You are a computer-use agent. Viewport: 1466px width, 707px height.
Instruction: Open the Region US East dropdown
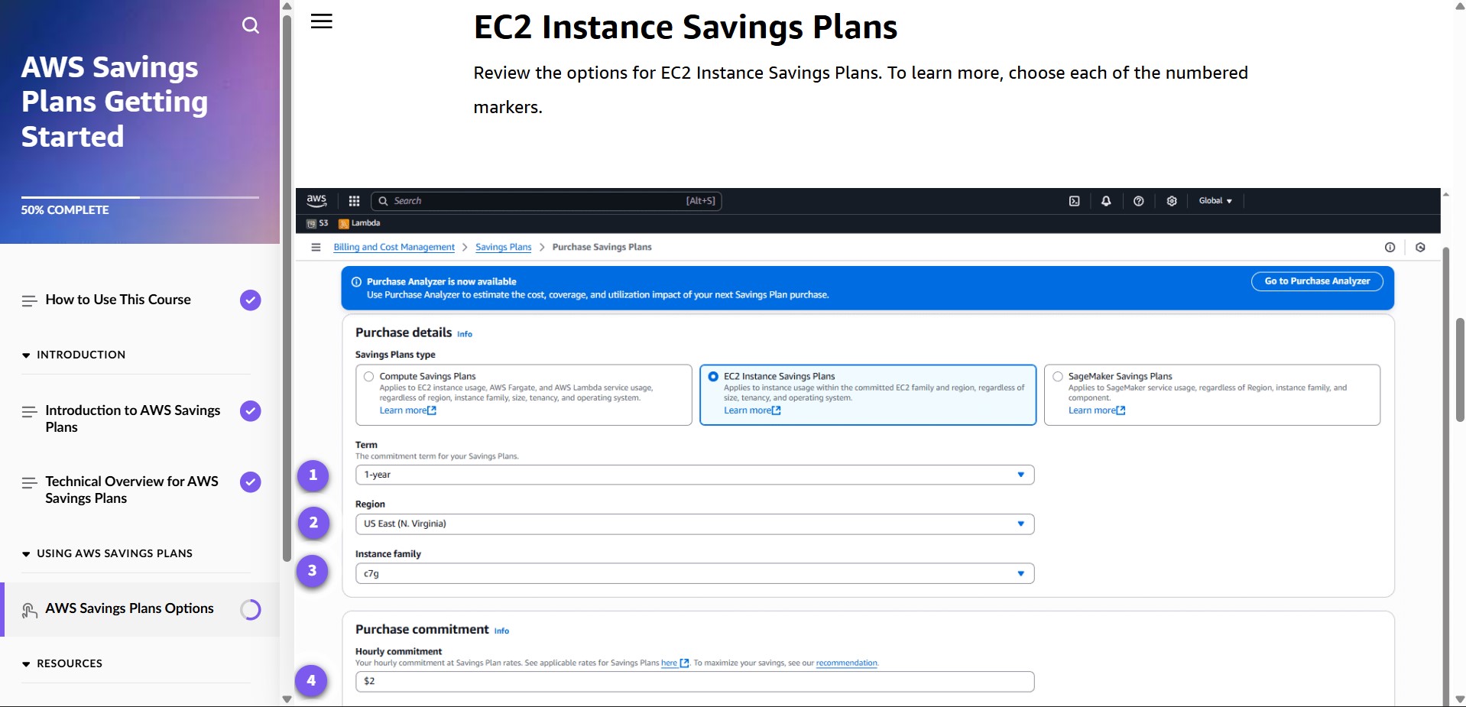(694, 524)
